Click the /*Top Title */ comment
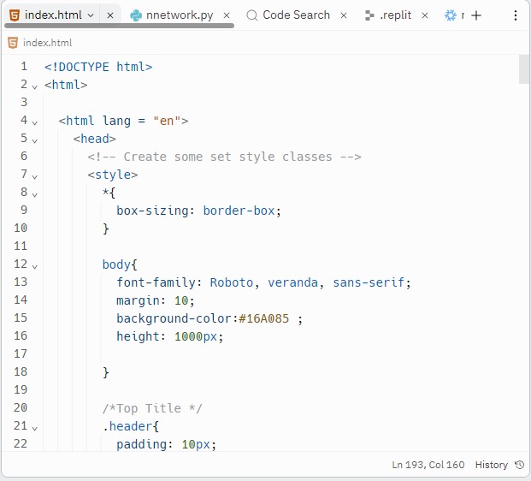Image resolution: width=531 pixels, height=481 pixels. [x=152, y=408]
